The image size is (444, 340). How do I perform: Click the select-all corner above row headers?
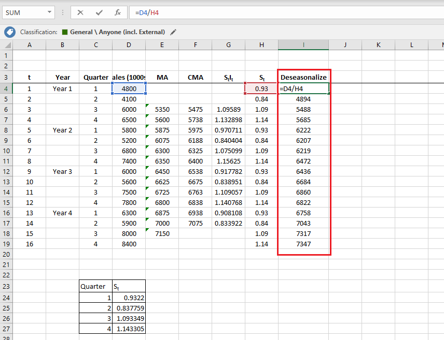pyautogui.click(x=7, y=45)
